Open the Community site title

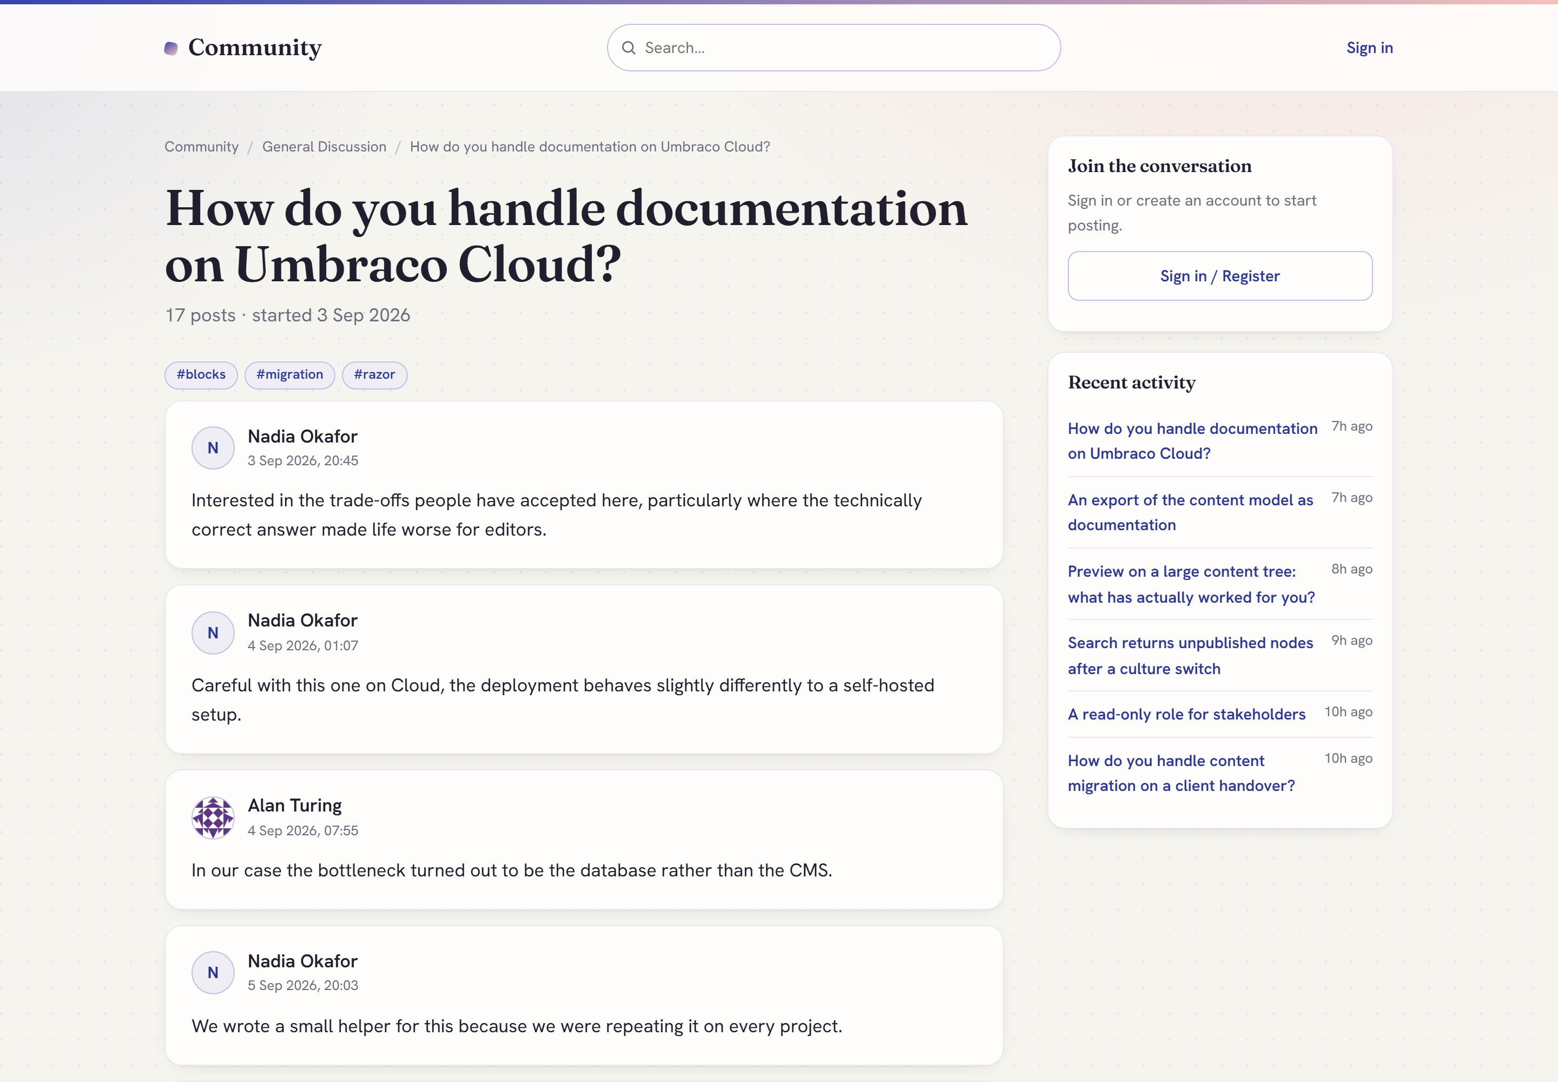click(x=255, y=48)
